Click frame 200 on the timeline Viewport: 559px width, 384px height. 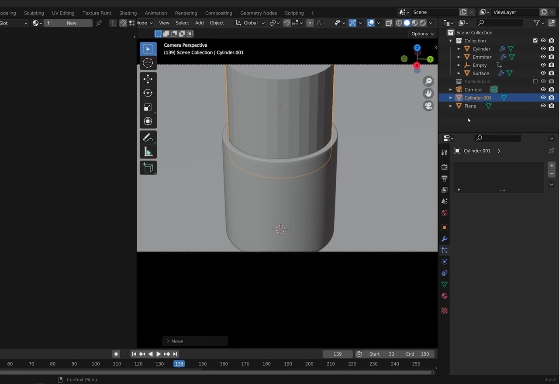(x=309, y=364)
